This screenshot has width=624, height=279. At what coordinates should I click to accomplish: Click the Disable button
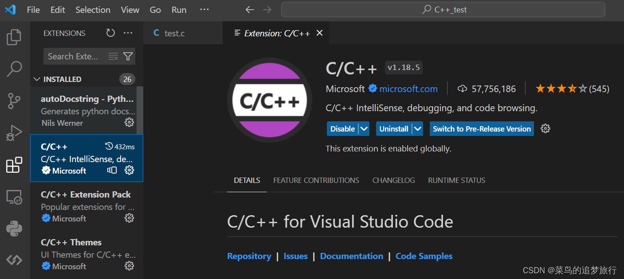click(342, 129)
